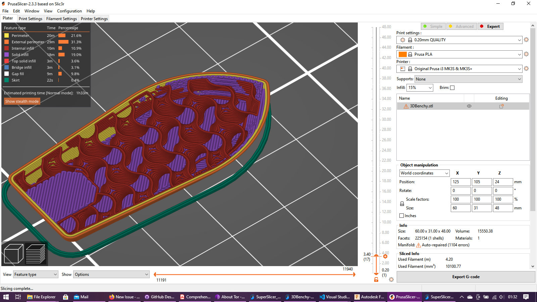Click scale factors lock icon
Image resolution: width=537 pixels, height=302 pixels.
point(402,204)
